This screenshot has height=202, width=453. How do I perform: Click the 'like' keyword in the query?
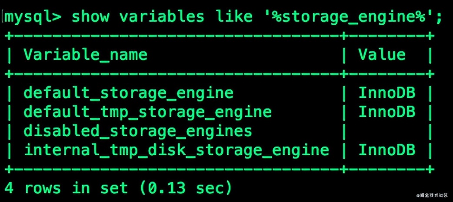click(233, 17)
